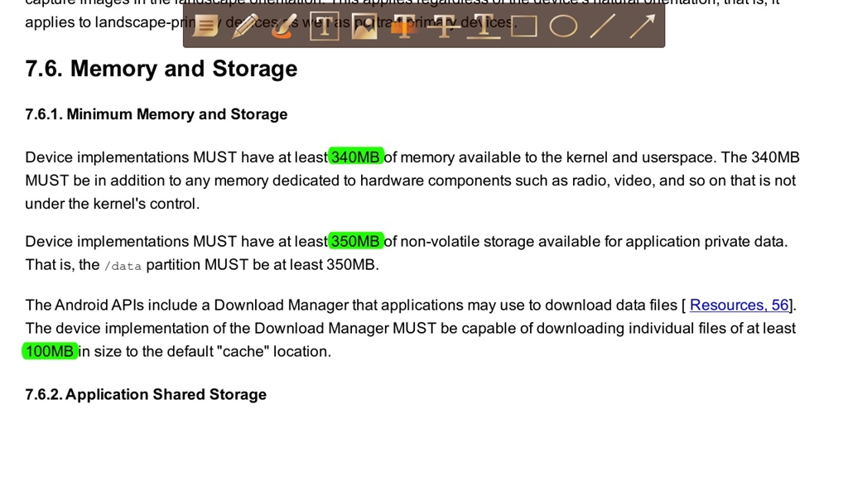Select the note annotation tool
Image resolution: width=848 pixels, height=477 pixels.
[205, 26]
